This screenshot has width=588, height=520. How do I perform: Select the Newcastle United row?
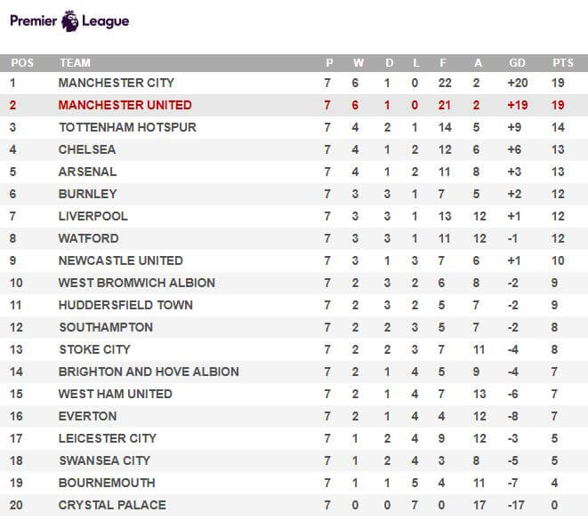coord(294,260)
